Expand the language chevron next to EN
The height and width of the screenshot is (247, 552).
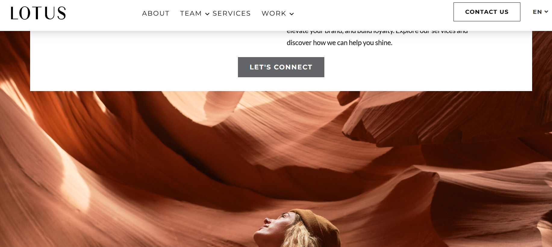[x=546, y=12]
